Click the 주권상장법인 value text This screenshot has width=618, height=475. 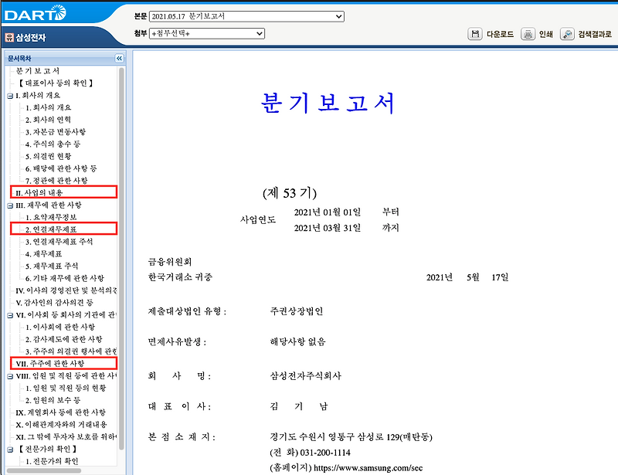coord(297,311)
